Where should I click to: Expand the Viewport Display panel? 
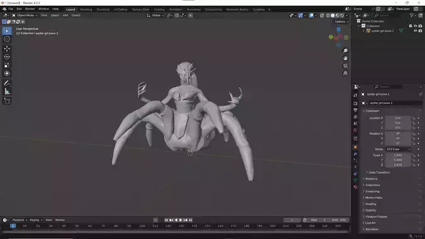(375, 217)
